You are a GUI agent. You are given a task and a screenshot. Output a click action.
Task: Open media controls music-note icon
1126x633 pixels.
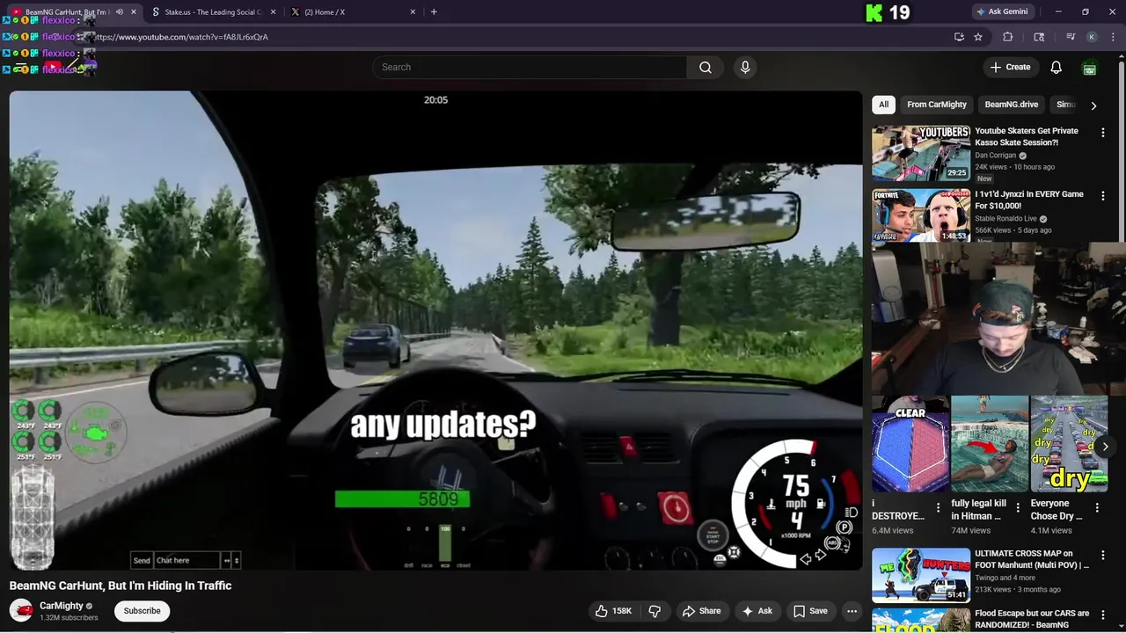coord(1070,37)
